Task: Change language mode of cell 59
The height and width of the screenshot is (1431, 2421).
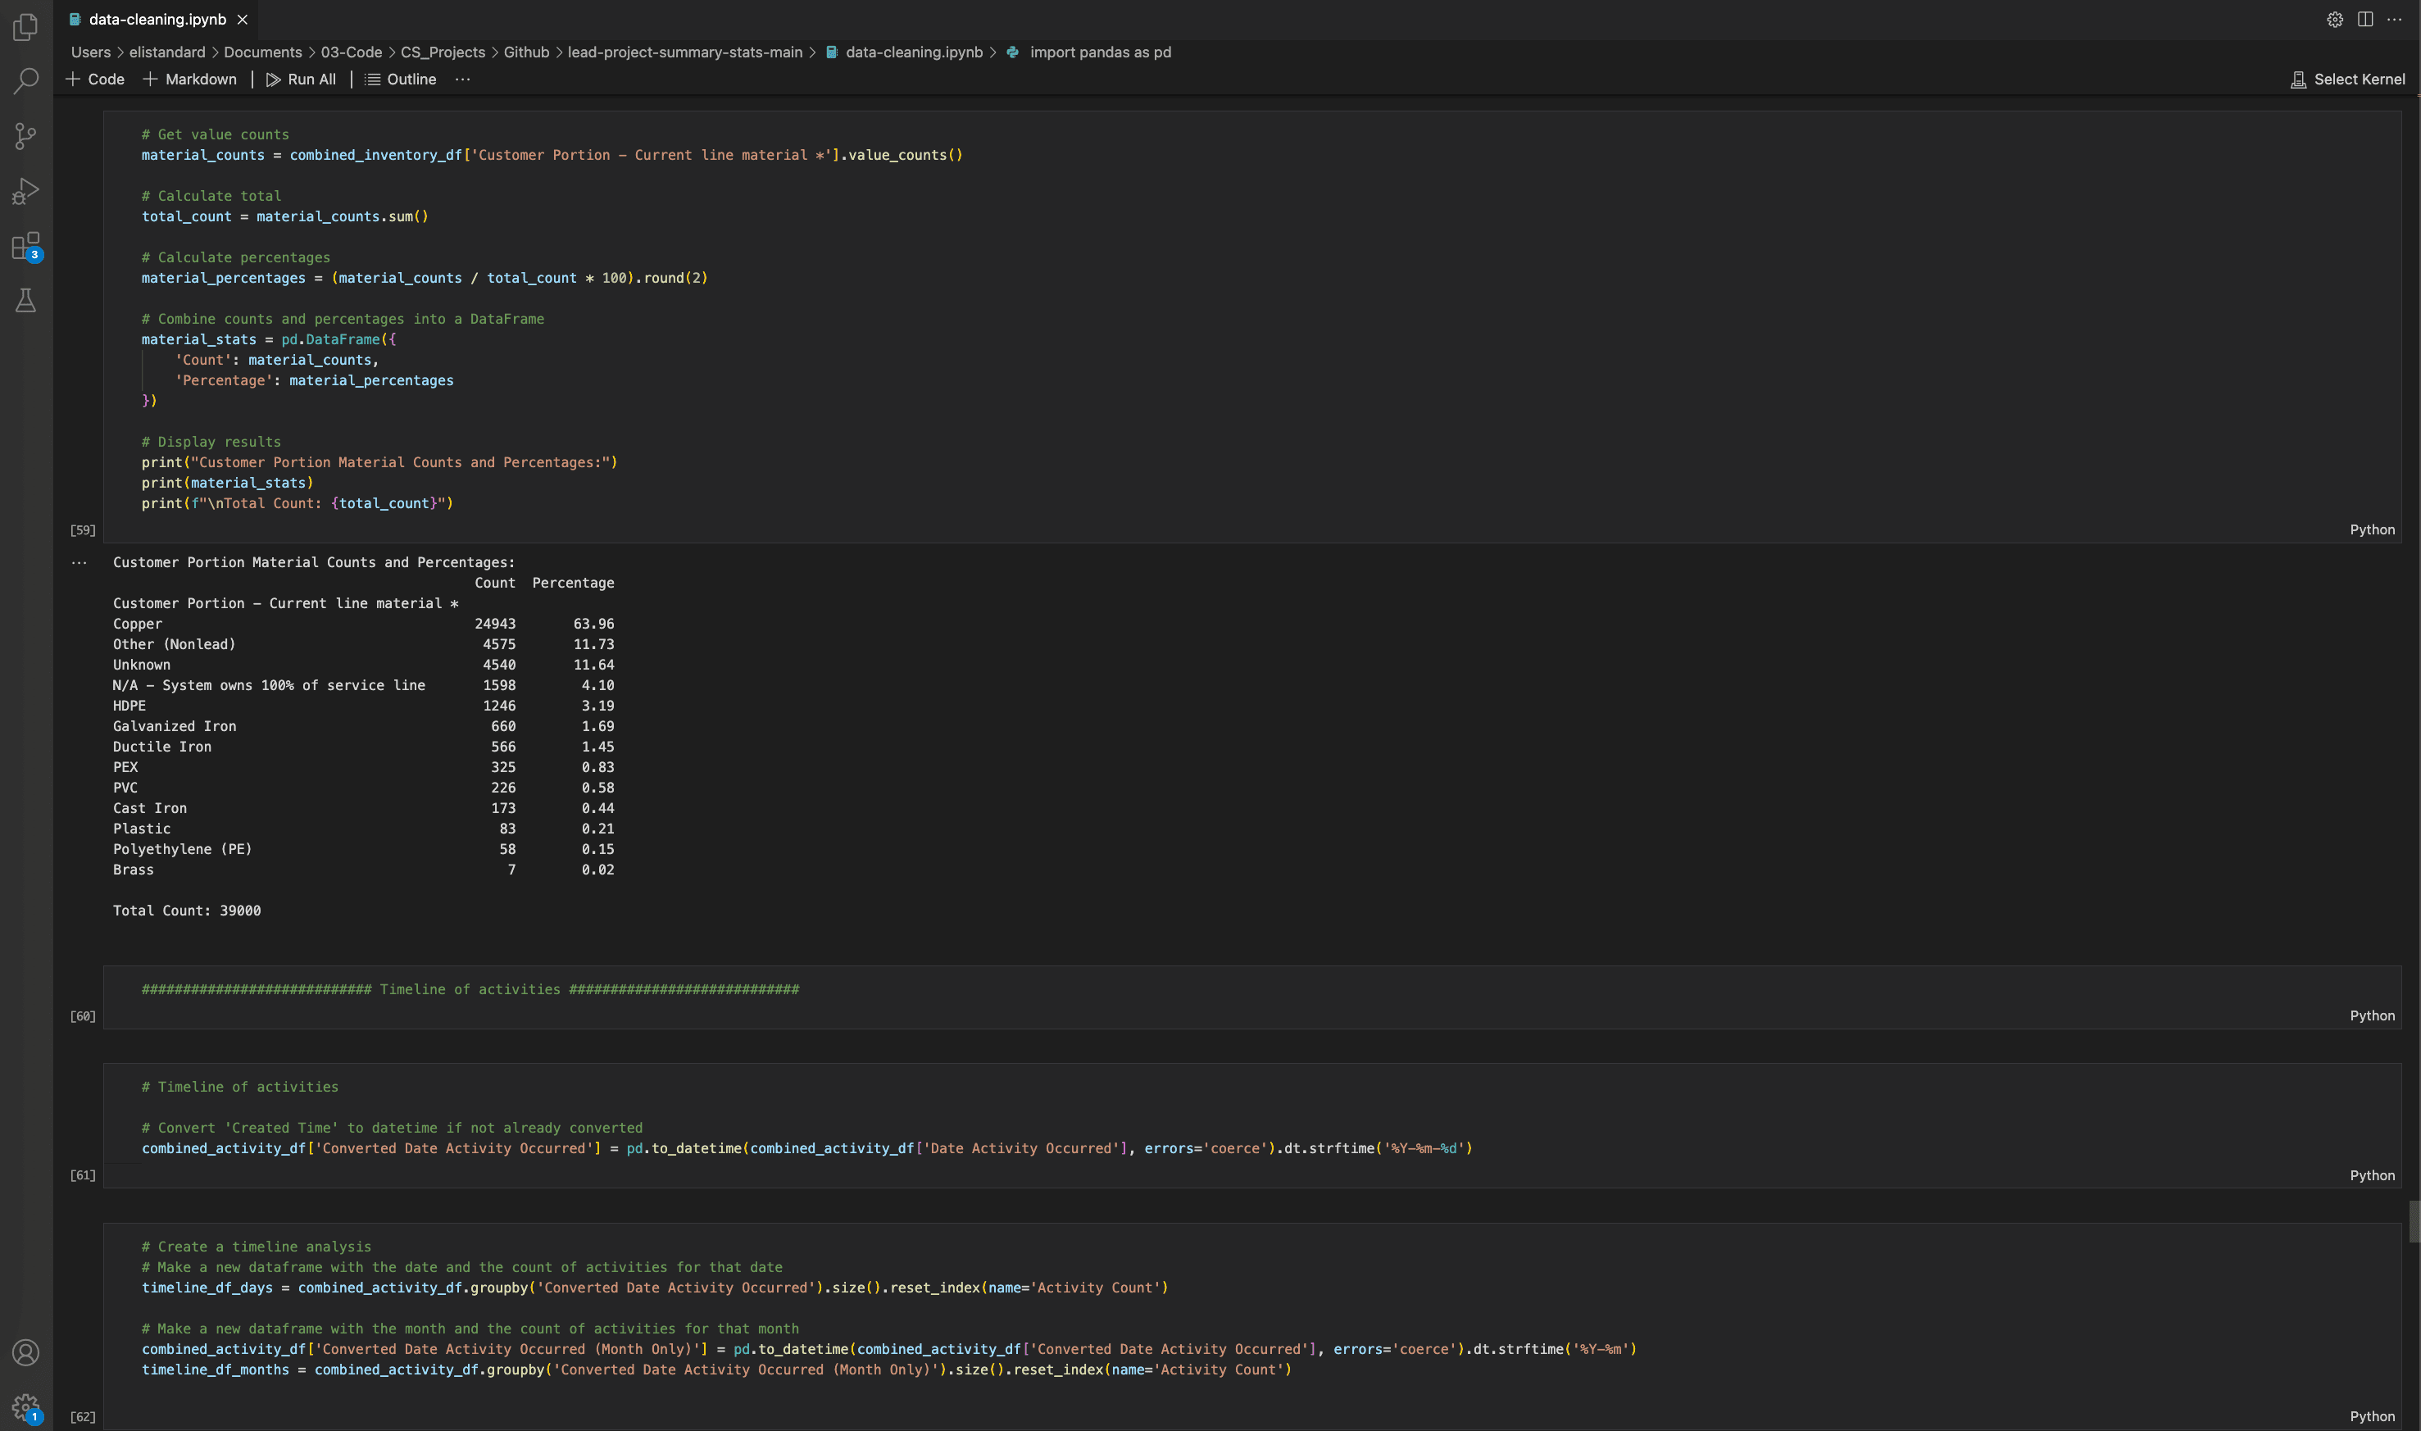Action: click(2372, 529)
